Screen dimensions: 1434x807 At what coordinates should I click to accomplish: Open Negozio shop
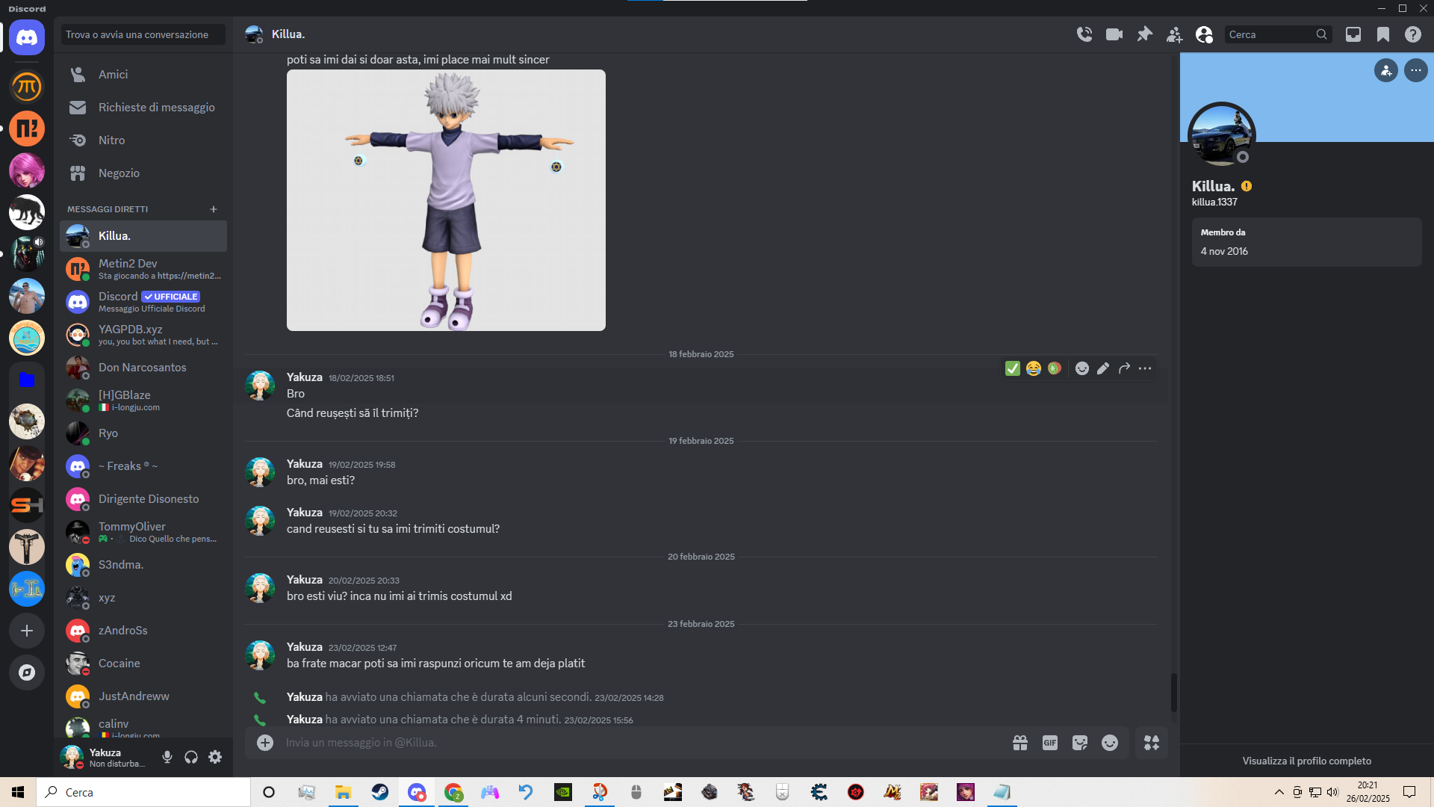pos(143,173)
